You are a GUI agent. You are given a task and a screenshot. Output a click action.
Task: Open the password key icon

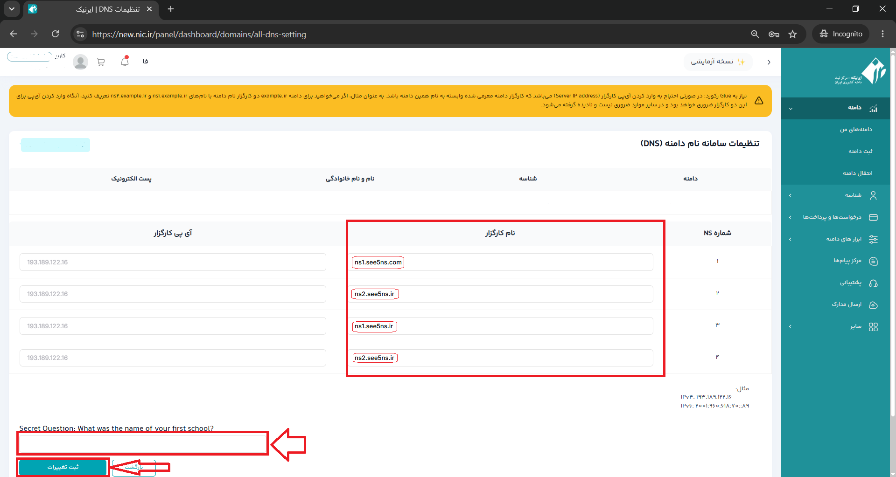point(774,34)
